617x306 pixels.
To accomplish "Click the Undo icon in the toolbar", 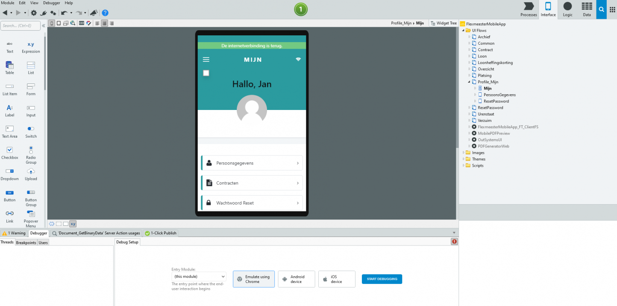I will point(64,12).
